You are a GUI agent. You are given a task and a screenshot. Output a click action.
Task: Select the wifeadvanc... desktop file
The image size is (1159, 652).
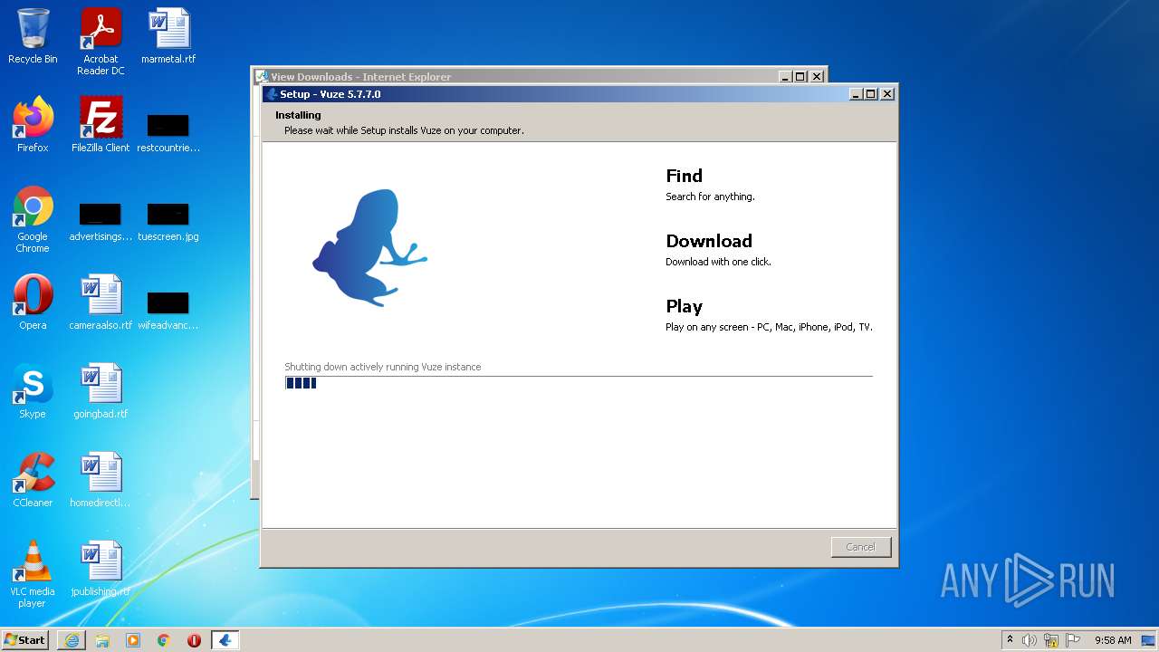[x=168, y=310]
